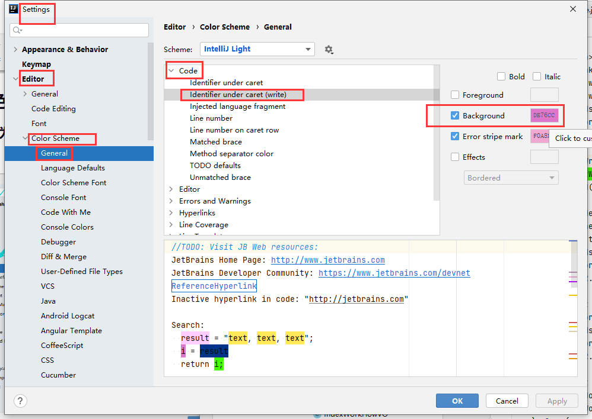Screen dimensions: 592x419
Task: Expand the Hyperlinks group
Action: point(171,213)
